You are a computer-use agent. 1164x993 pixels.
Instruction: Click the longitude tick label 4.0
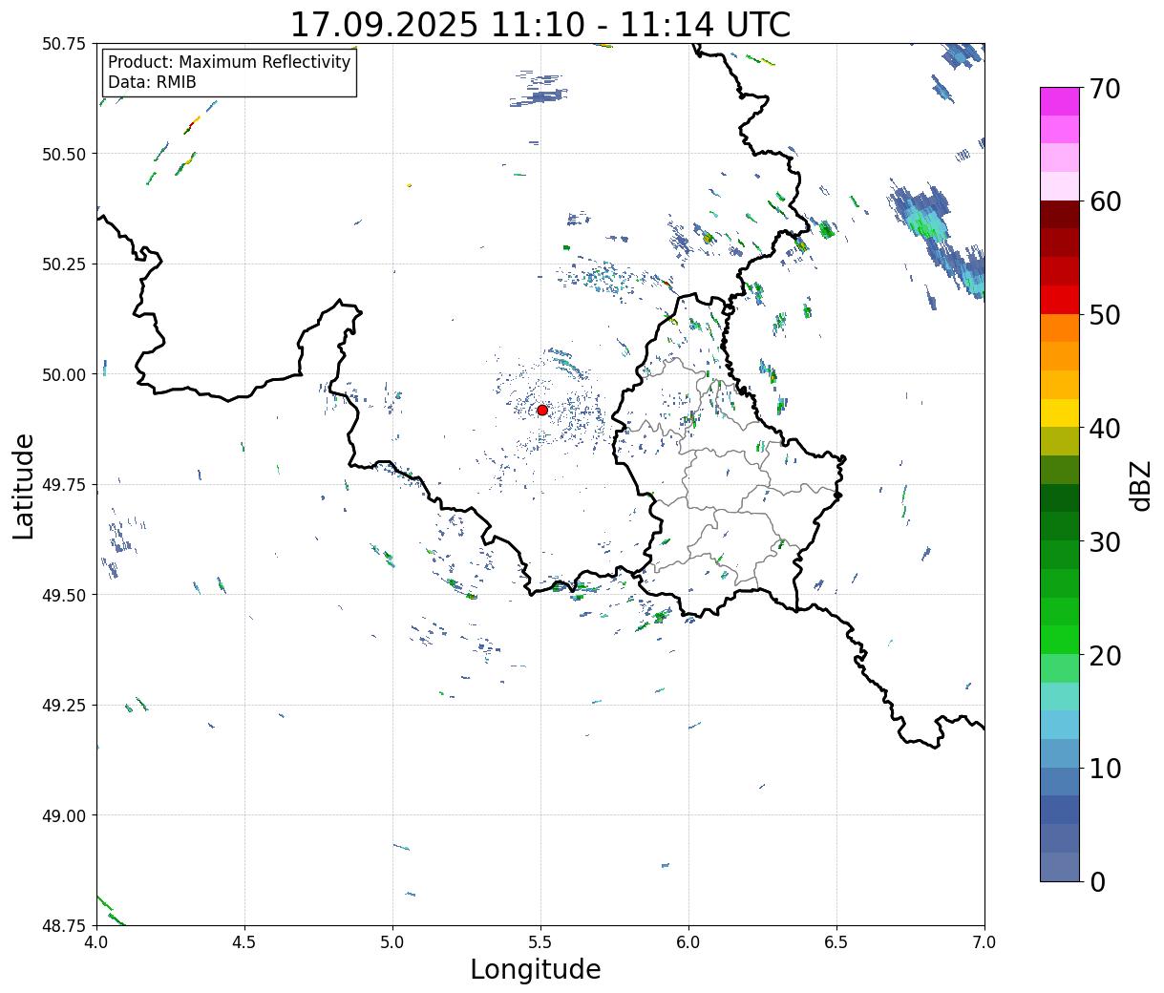click(95, 942)
